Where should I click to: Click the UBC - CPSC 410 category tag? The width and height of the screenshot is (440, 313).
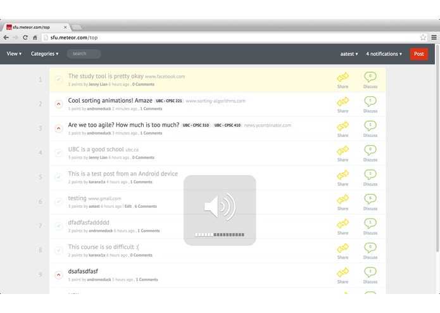227,125
